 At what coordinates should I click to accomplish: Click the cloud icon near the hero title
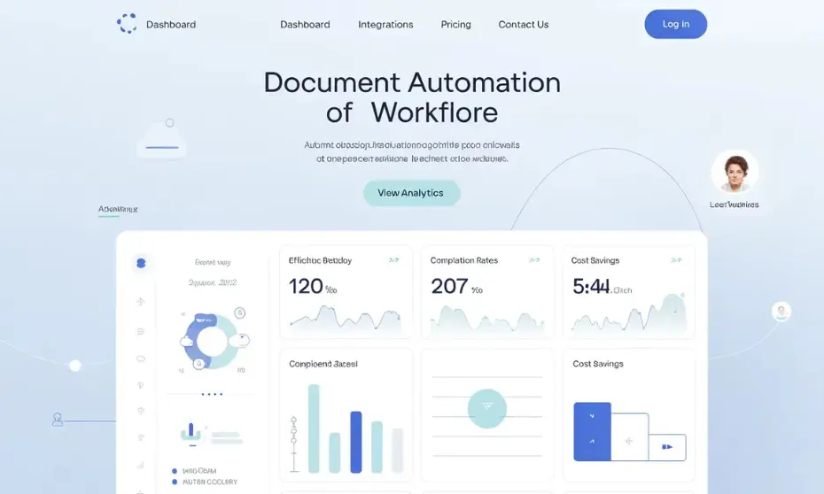162,141
